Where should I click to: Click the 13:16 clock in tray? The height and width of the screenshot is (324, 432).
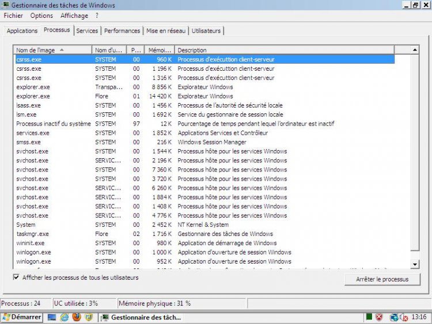click(419, 317)
